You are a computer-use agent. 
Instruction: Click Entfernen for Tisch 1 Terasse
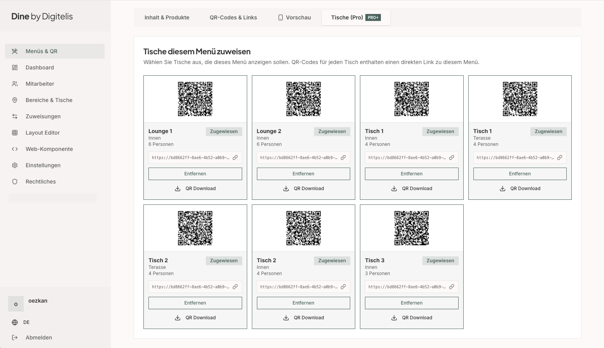pyautogui.click(x=520, y=174)
